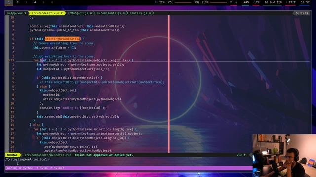Viewport: 316px width, 177px height.
Task: Open the s/constants.js buffer tab
Action: pos(111,13)
